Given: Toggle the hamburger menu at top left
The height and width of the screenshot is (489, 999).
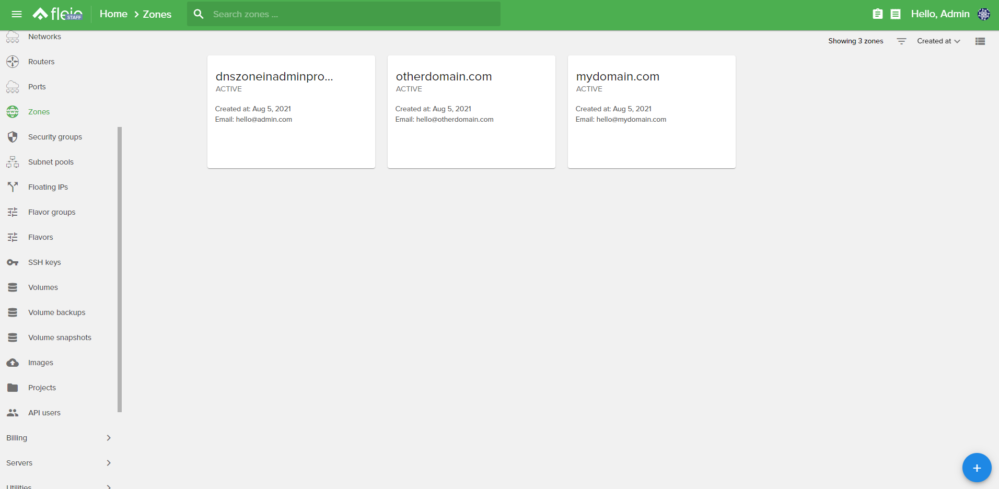Looking at the screenshot, I should point(17,14).
